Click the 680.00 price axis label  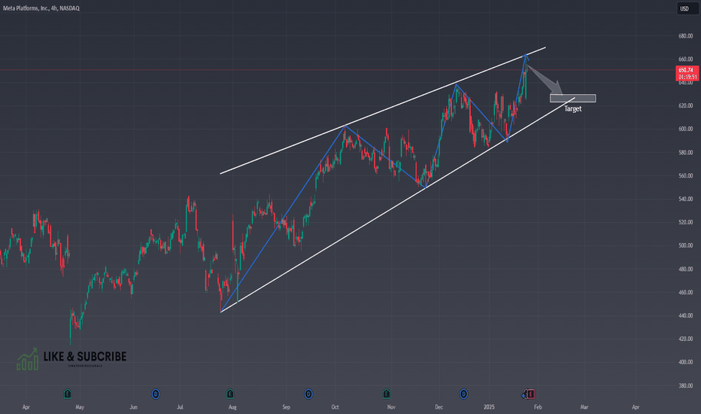point(685,36)
